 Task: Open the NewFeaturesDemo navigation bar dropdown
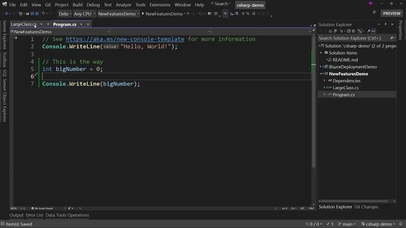(60, 32)
